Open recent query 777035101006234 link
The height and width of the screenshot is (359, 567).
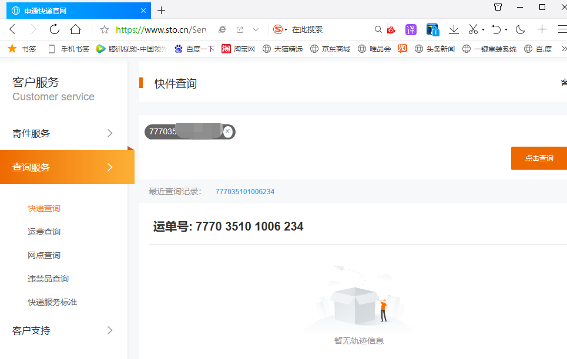click(245, 192)
